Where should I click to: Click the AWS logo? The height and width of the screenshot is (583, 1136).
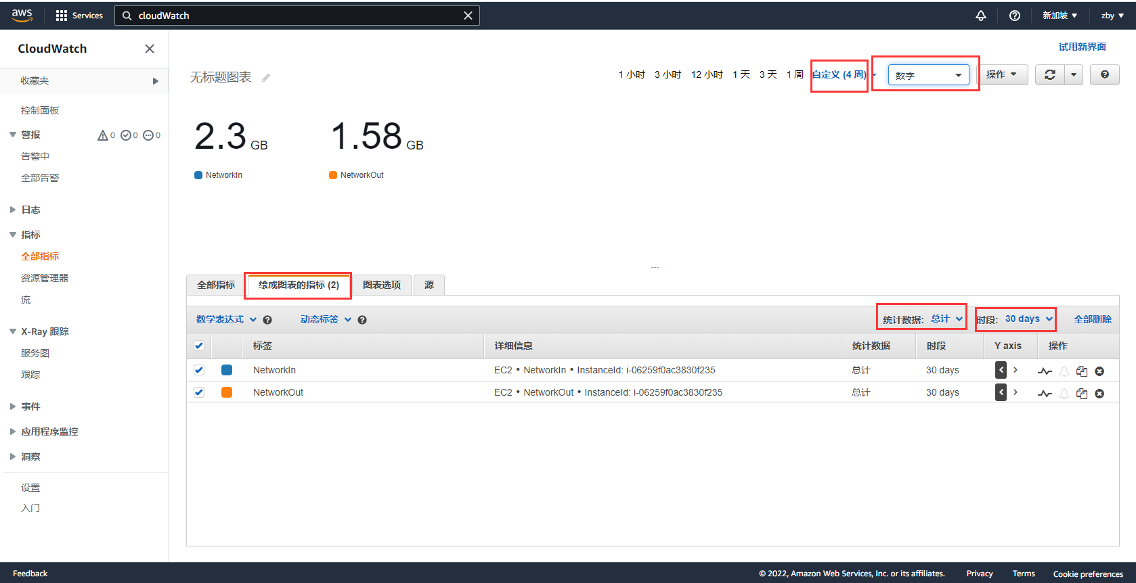coord(22,15)
